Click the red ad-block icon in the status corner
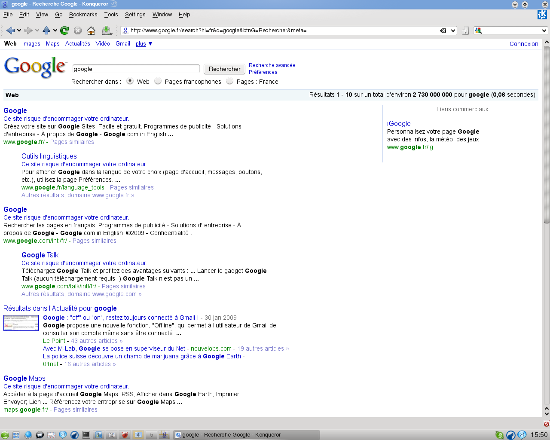This screenshot has height=440, width=550. point(546,424)
